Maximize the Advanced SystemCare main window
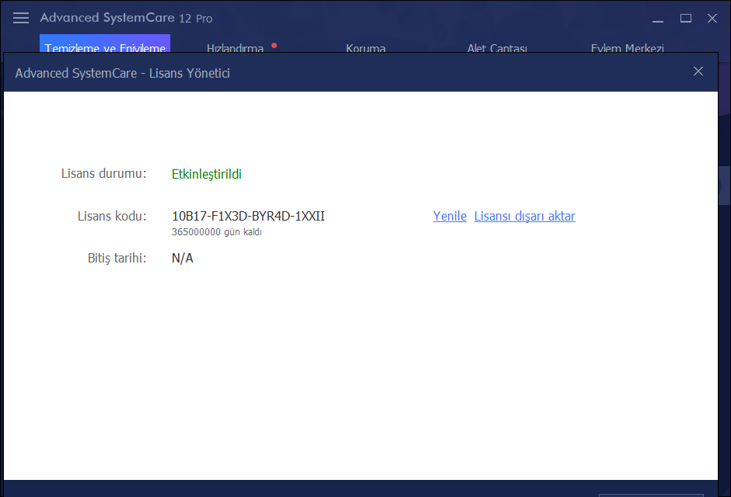Image resolution: width=731 pixels, height=497 pixels. pyautogui.click(x=685, y=18)
